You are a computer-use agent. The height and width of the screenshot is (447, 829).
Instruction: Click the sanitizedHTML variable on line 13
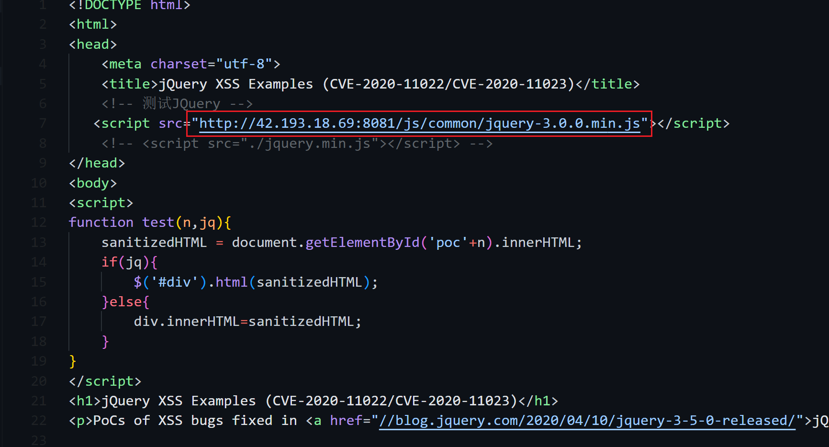pos(154,243)
